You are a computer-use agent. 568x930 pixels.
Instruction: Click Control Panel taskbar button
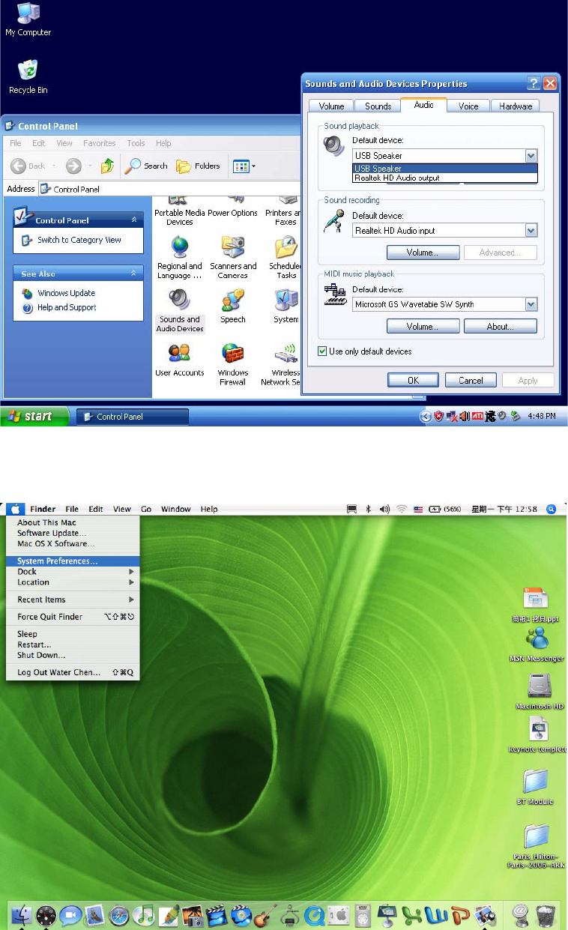coord(133,417)
